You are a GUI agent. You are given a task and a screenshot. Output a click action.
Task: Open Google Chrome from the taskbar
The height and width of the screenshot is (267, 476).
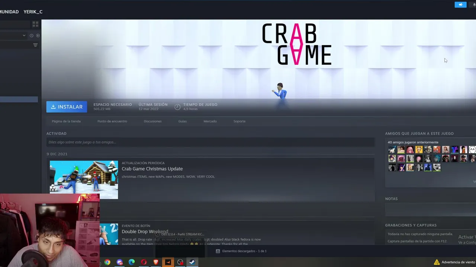[x=107, y=262]
